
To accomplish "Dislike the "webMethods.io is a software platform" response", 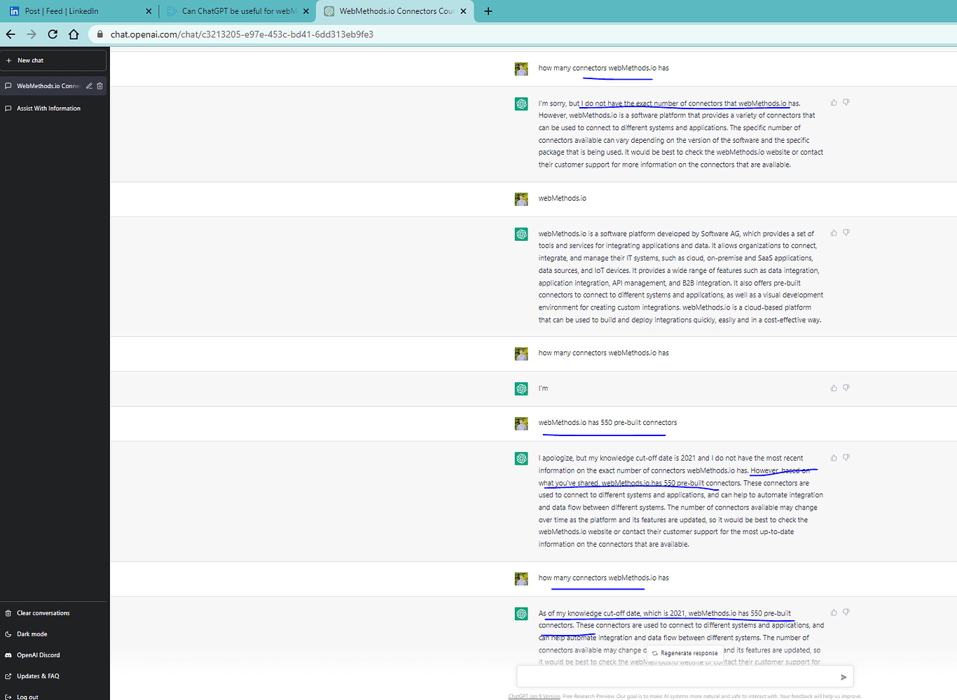I will point(846,233).
